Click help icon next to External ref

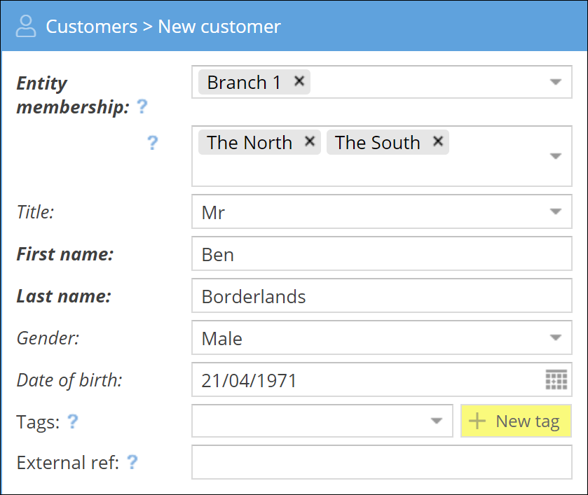click(x=131, y=462)
